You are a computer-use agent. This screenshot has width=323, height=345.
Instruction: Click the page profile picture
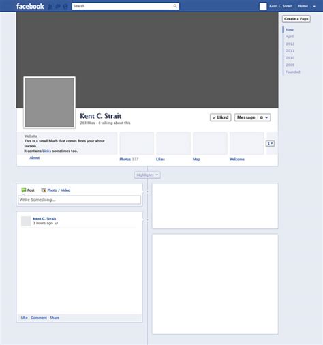tap(50, 102)
